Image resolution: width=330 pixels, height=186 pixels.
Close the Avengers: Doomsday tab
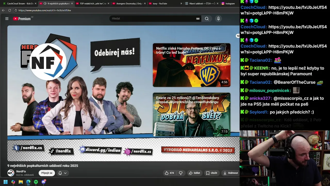coord(145,4)
